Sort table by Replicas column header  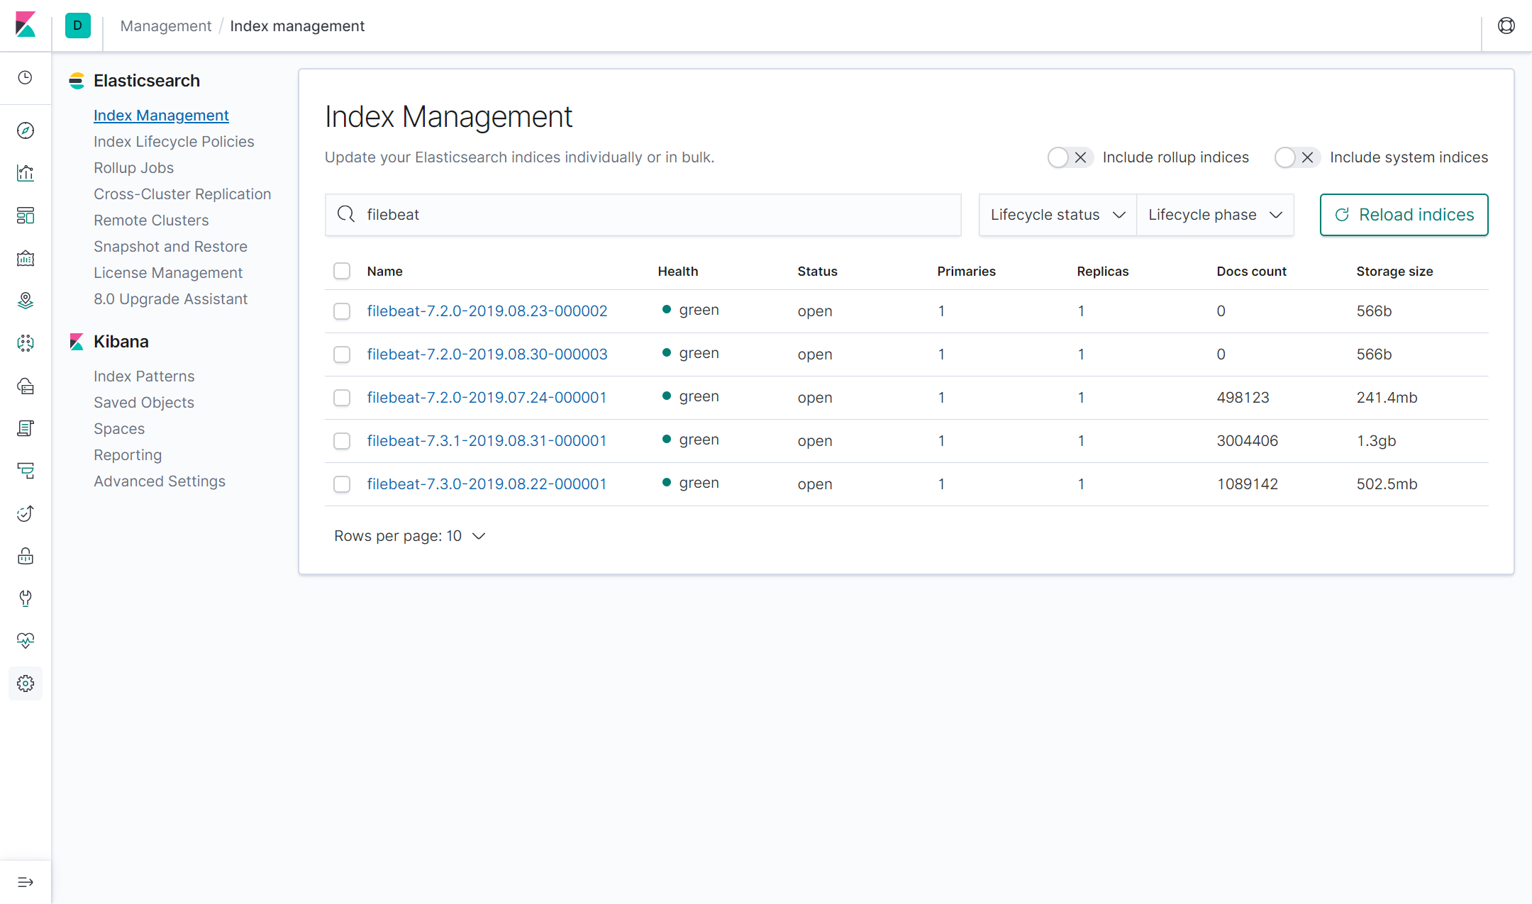point(1102,271)
